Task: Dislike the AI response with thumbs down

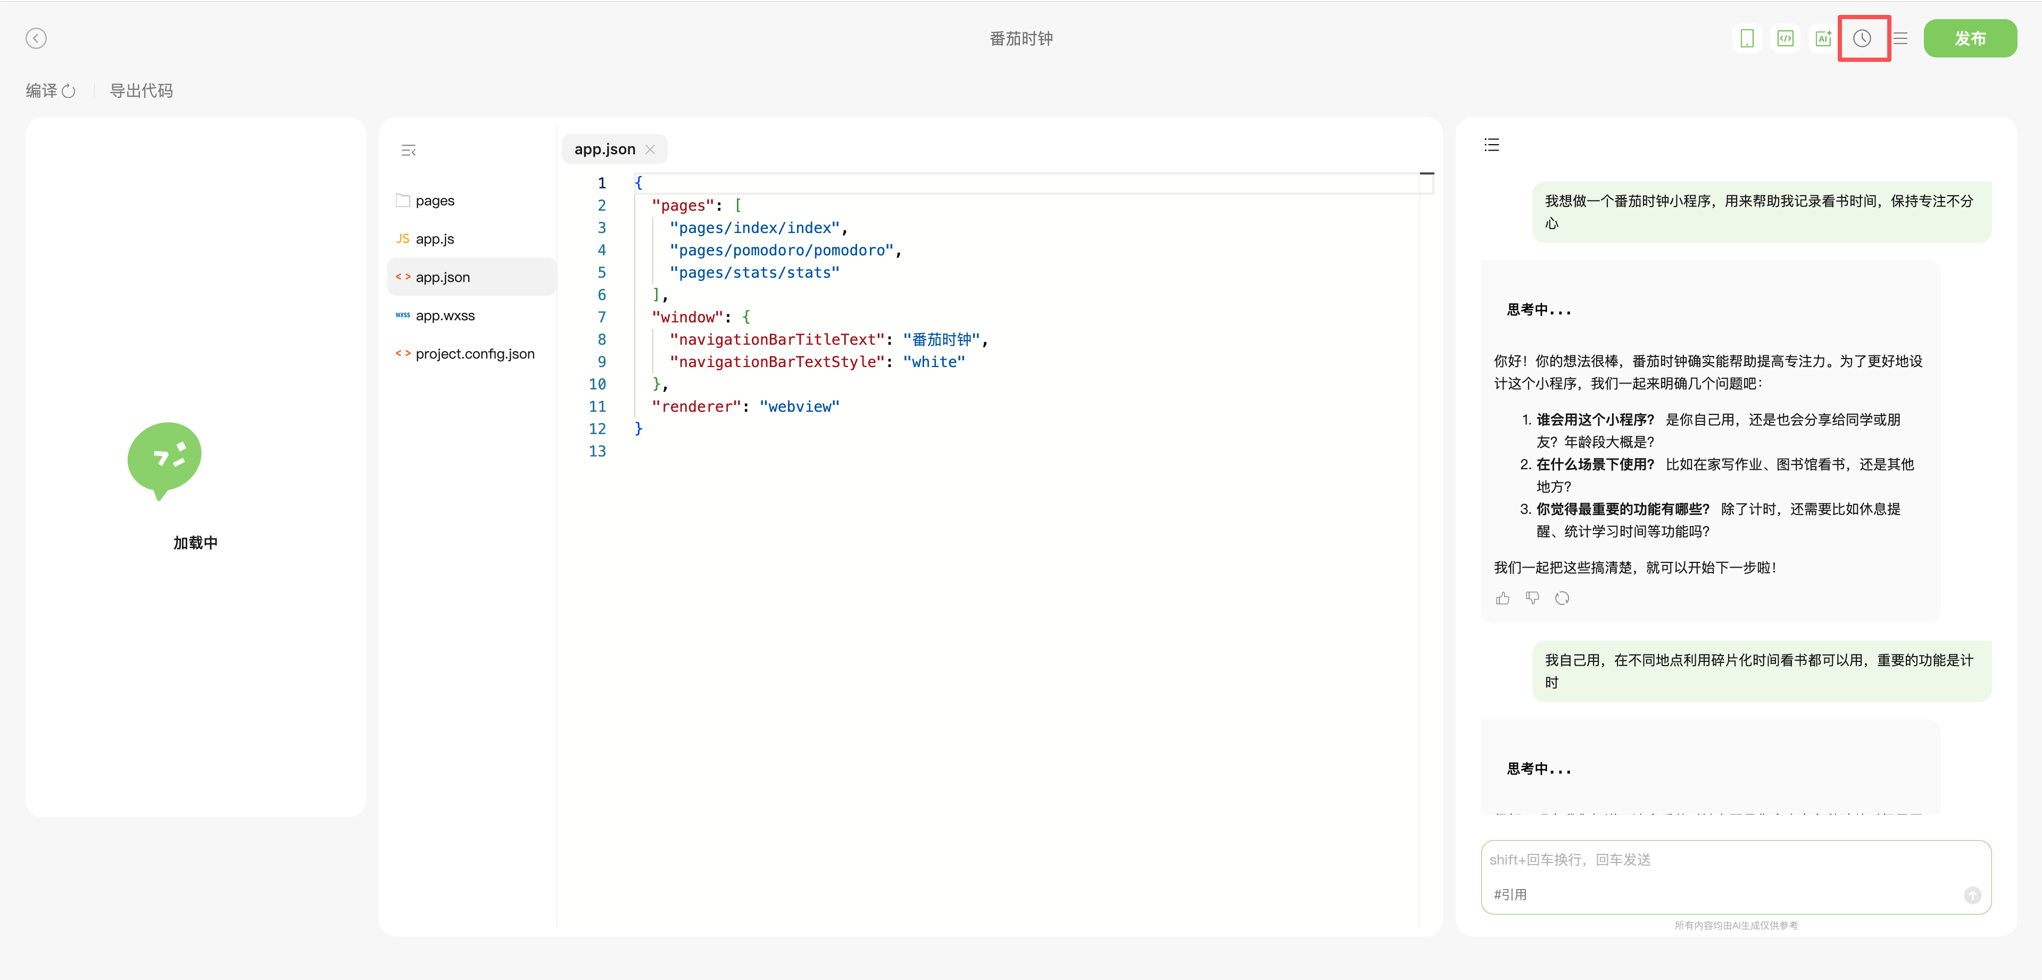Action: tap(1532, 598)
